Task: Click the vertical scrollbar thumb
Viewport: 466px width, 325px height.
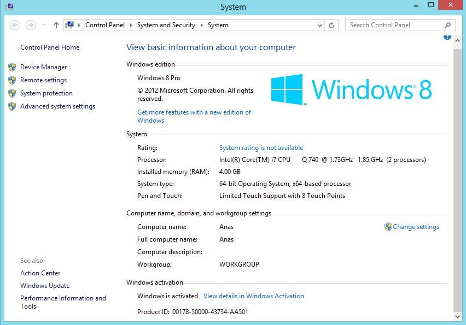Action: (457, 180)
